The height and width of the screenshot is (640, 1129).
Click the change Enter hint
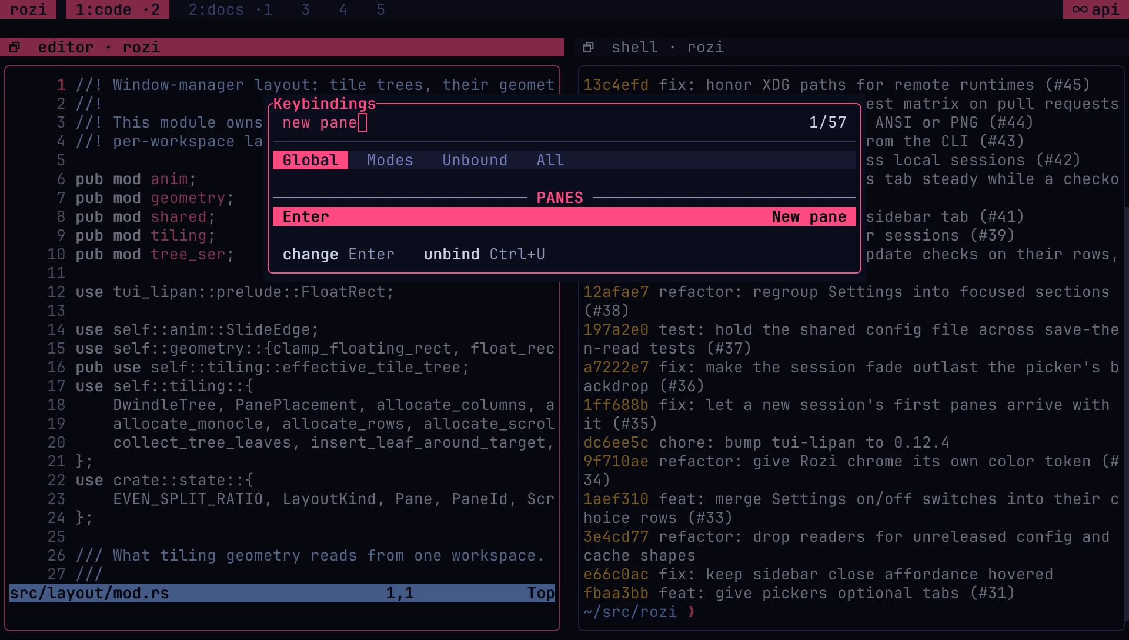(338, 254)
